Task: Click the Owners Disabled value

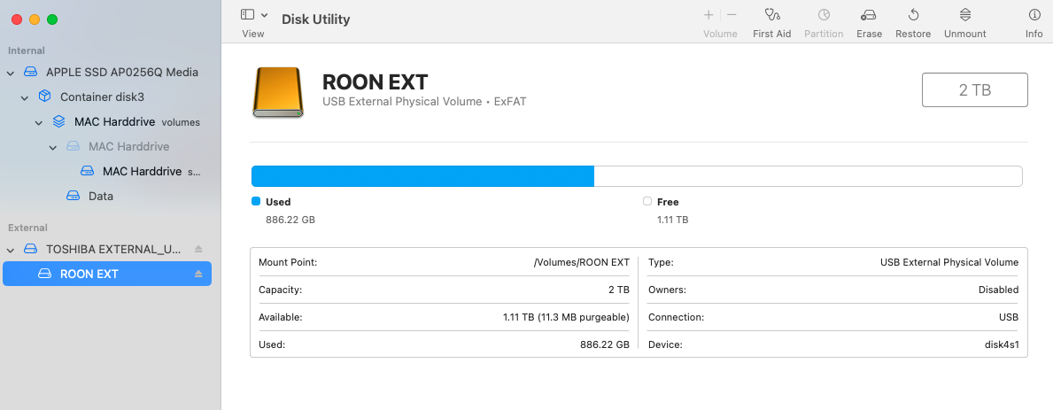Action: 998,290
